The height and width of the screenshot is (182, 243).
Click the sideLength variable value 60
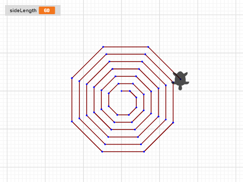pos(47,11)
